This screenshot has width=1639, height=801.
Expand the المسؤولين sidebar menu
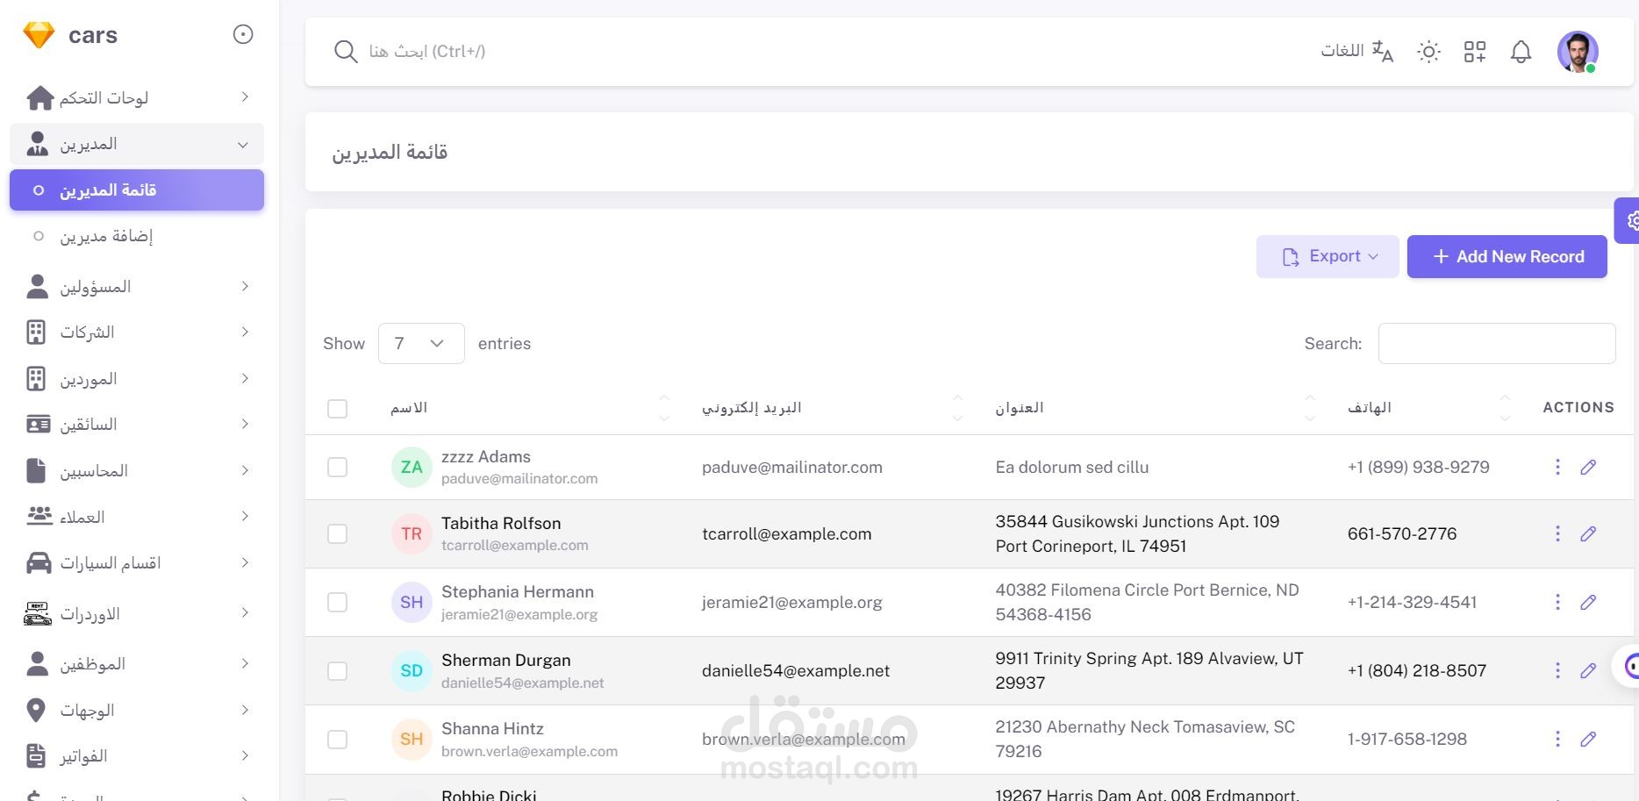[x=137, y=287]
